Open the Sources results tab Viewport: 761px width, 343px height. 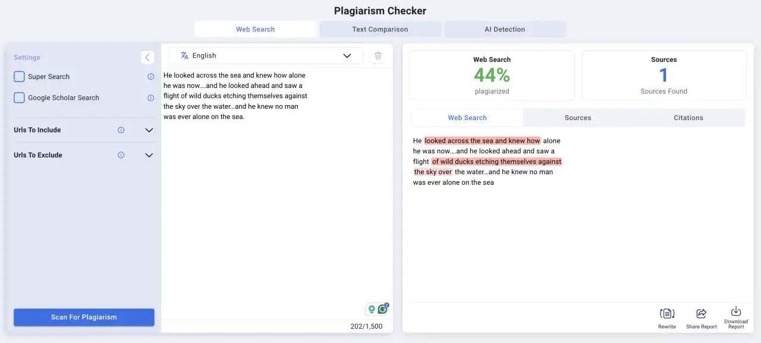[x=577, y=118]
